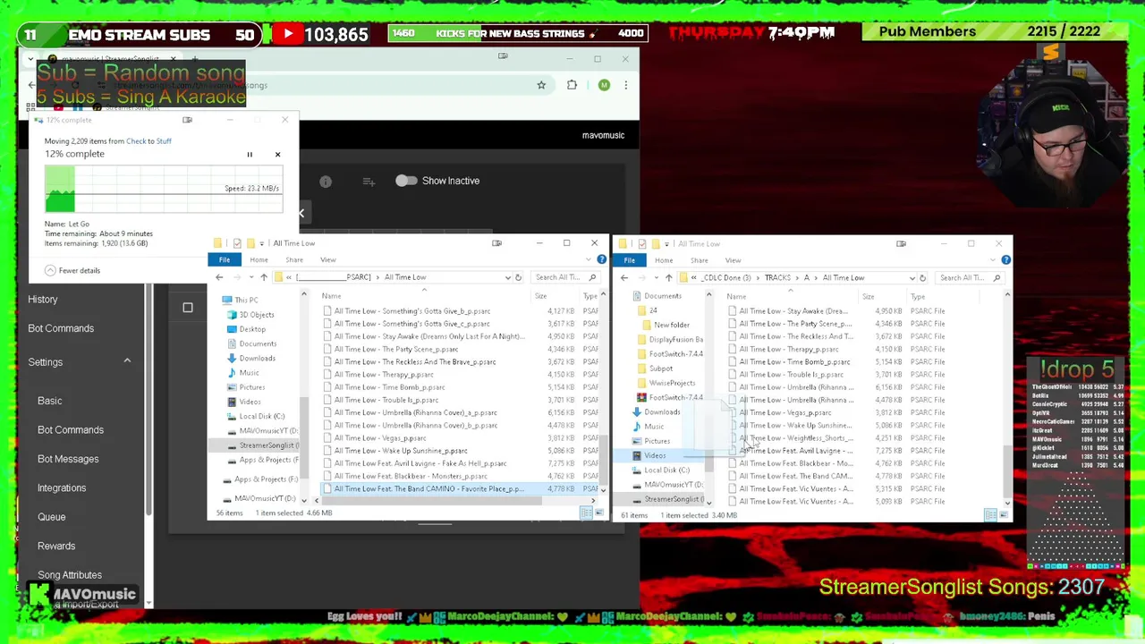The height and width of the screenshot is (644, 1145).
Task: Select Downloads in left Explorer navigation pane
Action: pos(258,358)
